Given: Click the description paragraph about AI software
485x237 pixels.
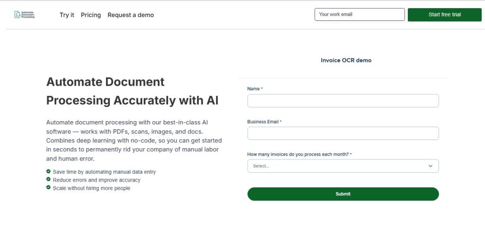Looking at the screenshot, I should point(134,140).
